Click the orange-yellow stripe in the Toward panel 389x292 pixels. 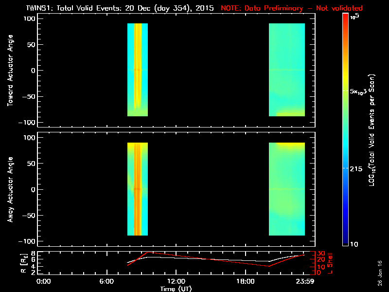(138, 68)
